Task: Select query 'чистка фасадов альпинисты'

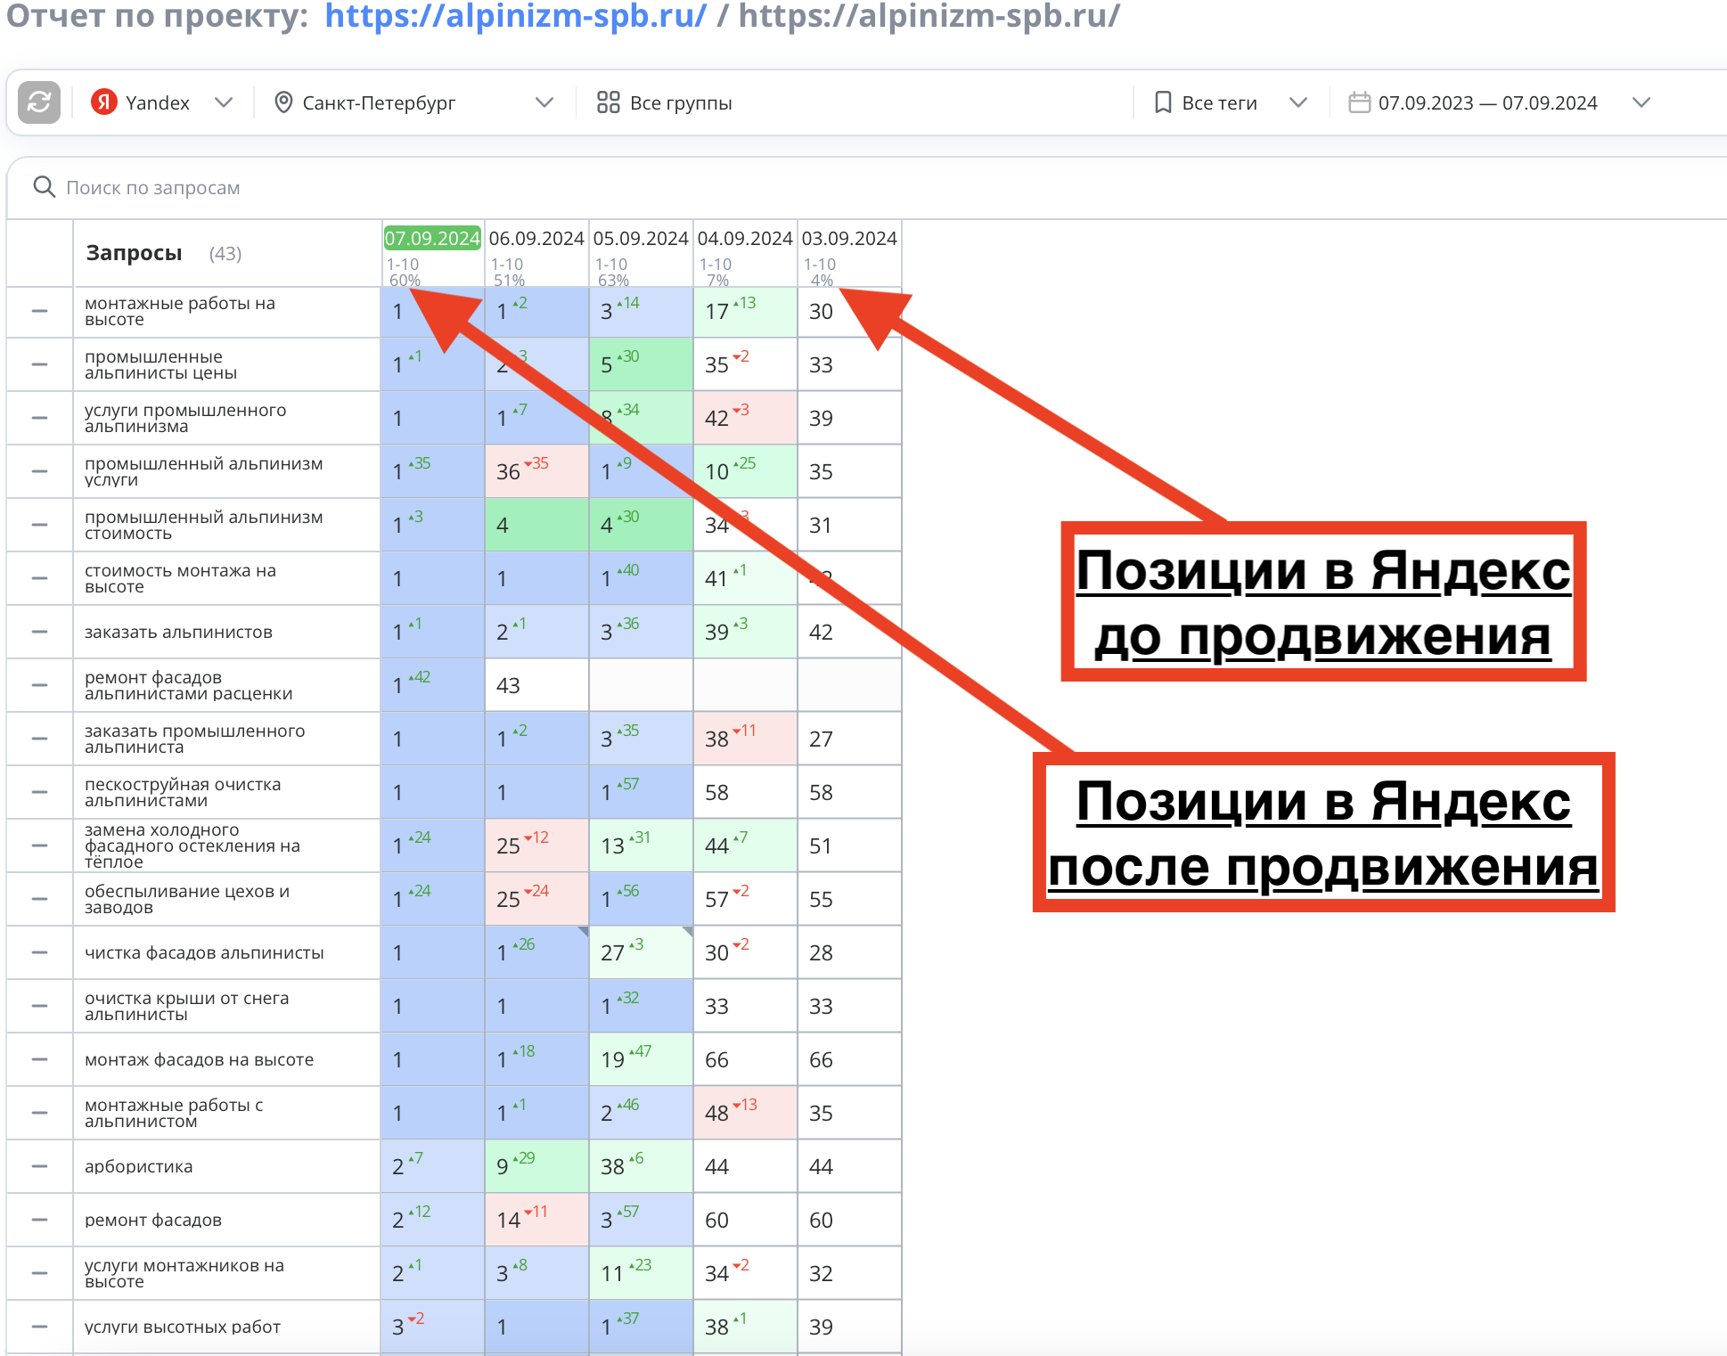Action: [x=204, y=952]
